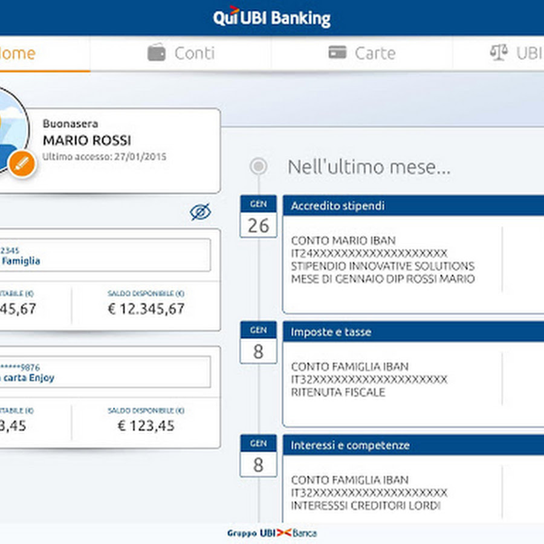Click the UBI scales icon
This screenshot has width=544, height=544.
coord(499,53)
